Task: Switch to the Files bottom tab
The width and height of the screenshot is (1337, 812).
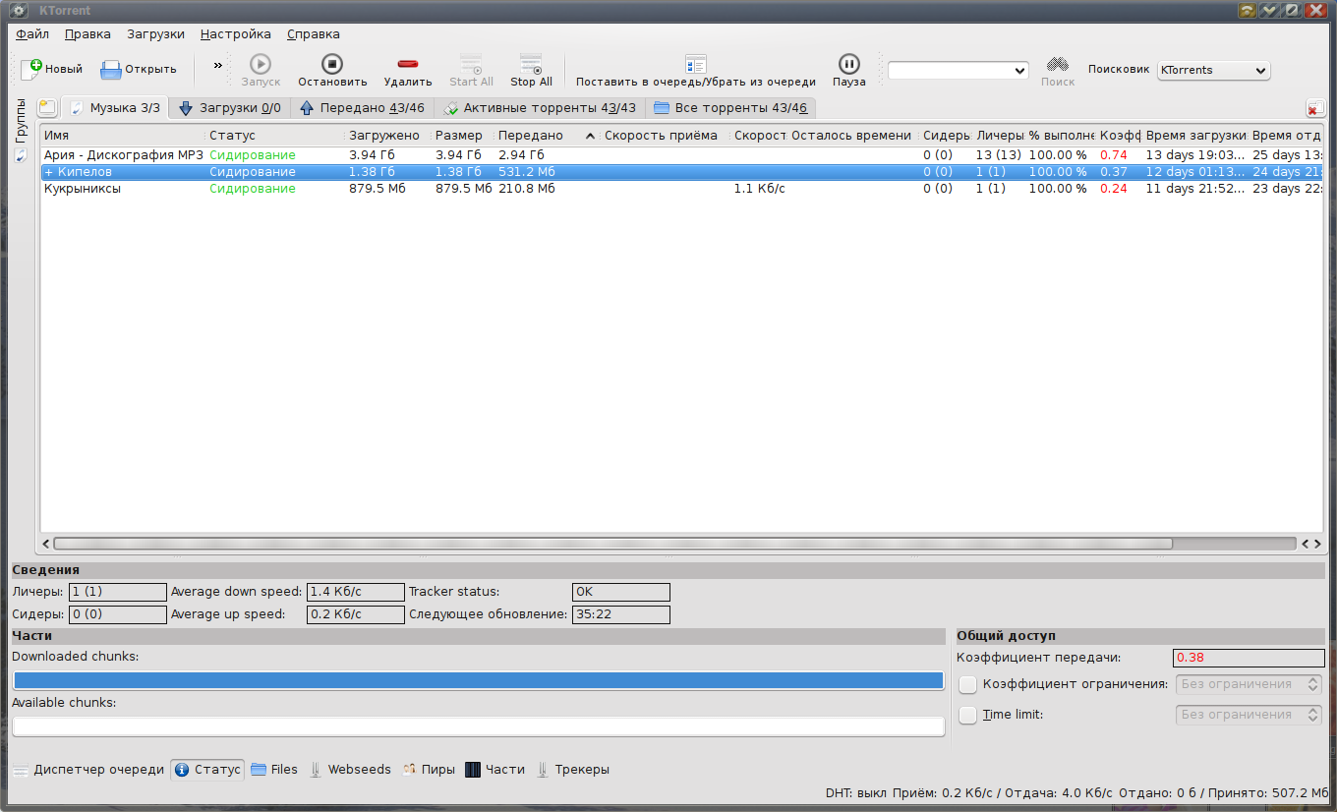Action: [x=274, y=770]
